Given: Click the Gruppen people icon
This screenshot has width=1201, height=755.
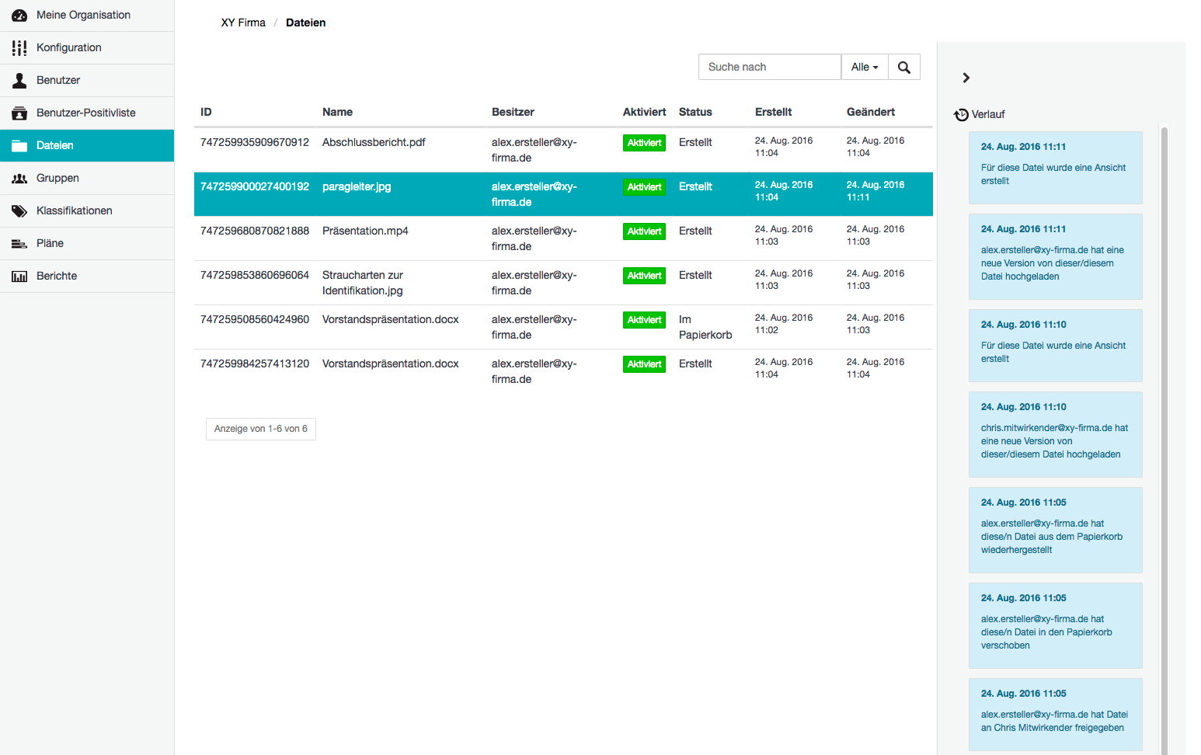Looking at the screenshot, I should [x=19, y=179].
